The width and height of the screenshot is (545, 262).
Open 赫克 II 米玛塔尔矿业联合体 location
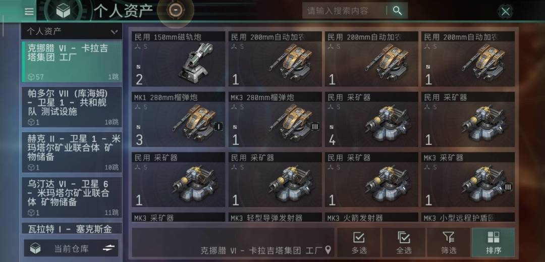point(72,152)
